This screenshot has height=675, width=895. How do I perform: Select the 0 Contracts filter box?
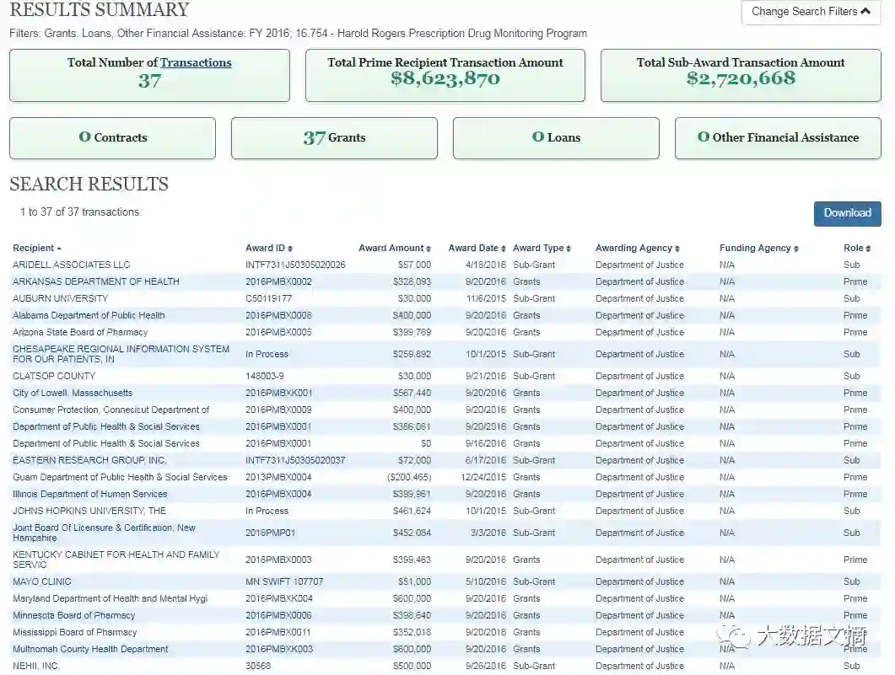tap(112, 138)
